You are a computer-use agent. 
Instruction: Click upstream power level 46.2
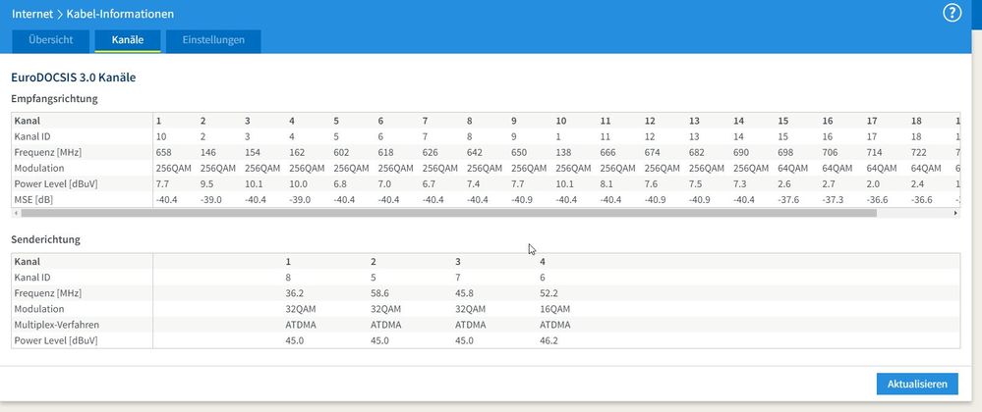tap(548, 340)
